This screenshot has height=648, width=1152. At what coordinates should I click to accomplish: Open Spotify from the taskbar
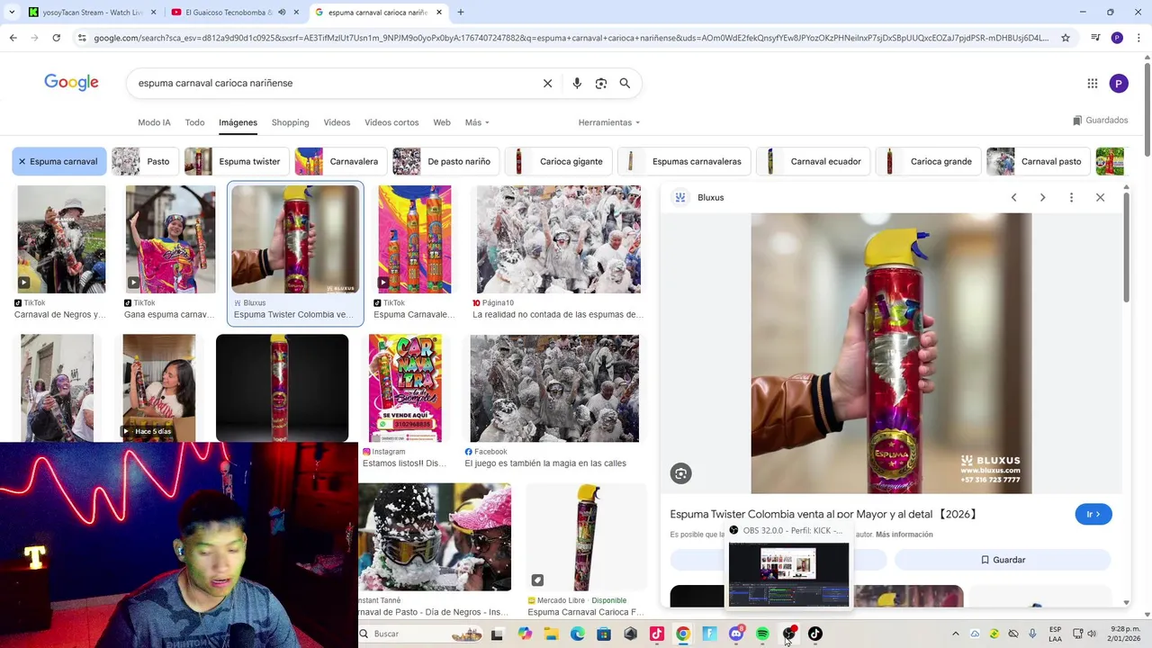pos(762,634)
